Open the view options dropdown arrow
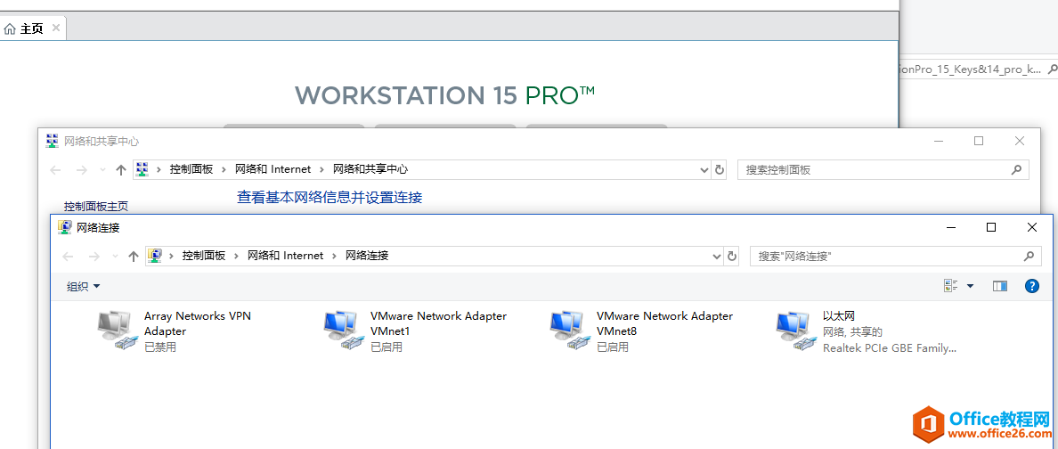The width and height of the screenshot is (1058, 449). (971, 286)
